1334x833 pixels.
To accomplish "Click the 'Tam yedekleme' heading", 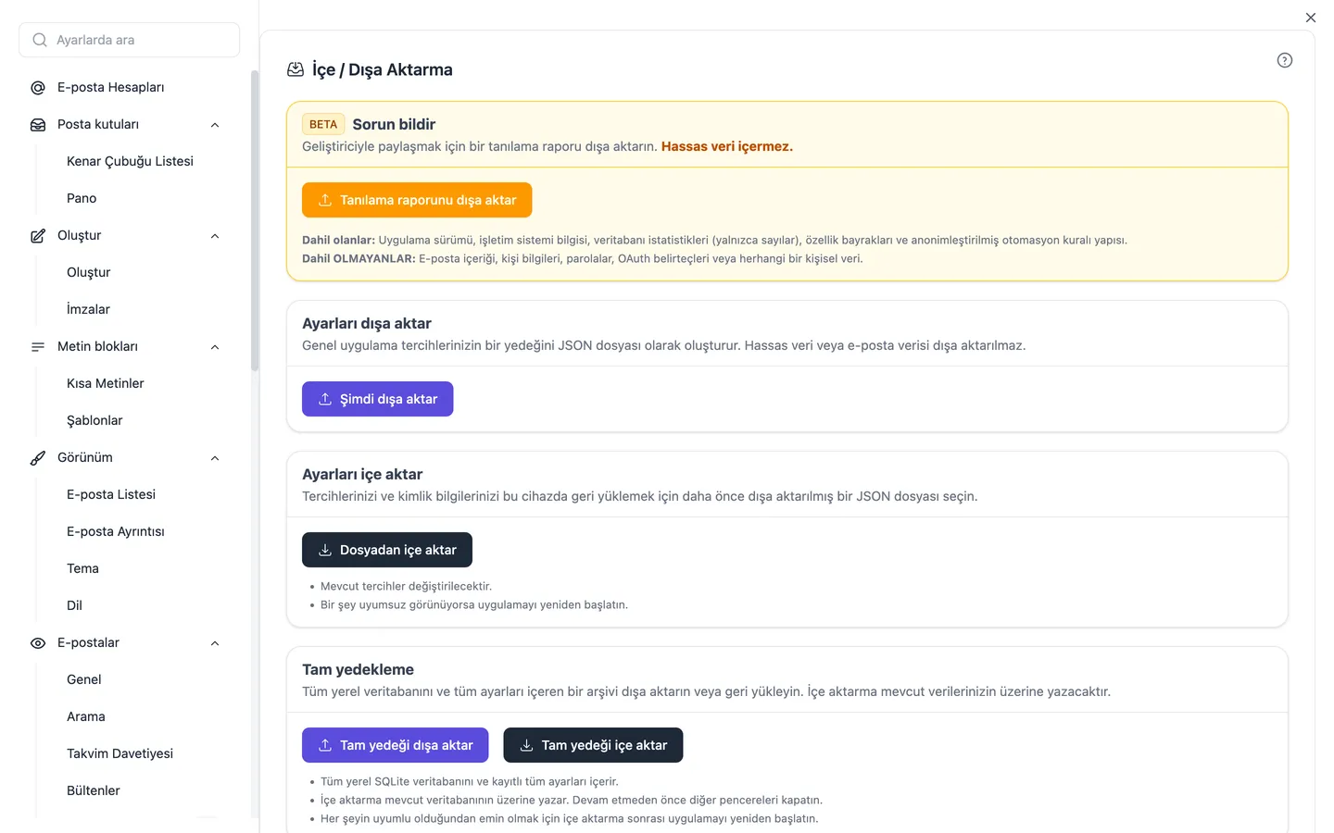I will click(358, 669).
